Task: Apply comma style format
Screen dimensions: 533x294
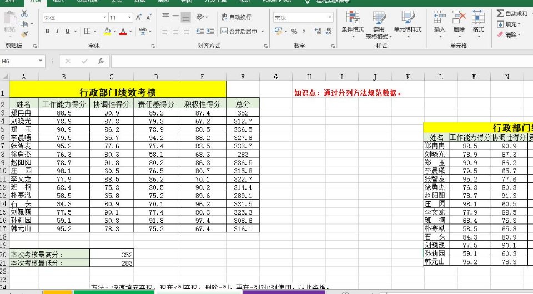Action: point(304,31)
